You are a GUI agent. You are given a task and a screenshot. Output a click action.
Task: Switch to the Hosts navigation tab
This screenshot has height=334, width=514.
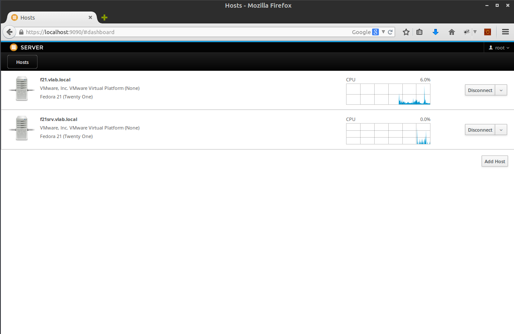[23, 62]
